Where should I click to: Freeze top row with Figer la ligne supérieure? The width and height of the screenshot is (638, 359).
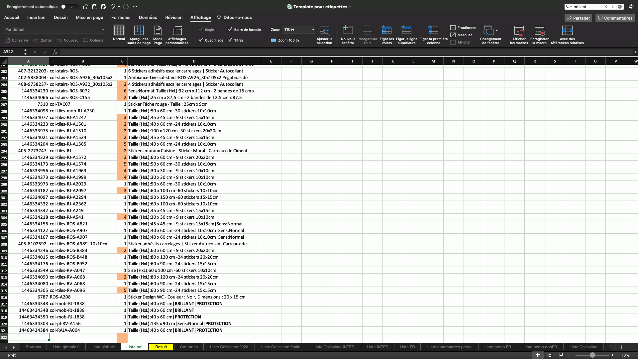(407, 35)
